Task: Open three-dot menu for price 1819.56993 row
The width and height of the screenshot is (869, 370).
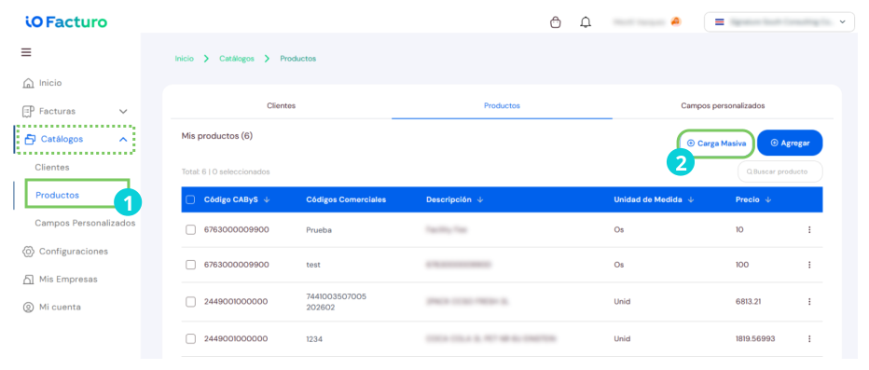Action: (x=809, y=338)
